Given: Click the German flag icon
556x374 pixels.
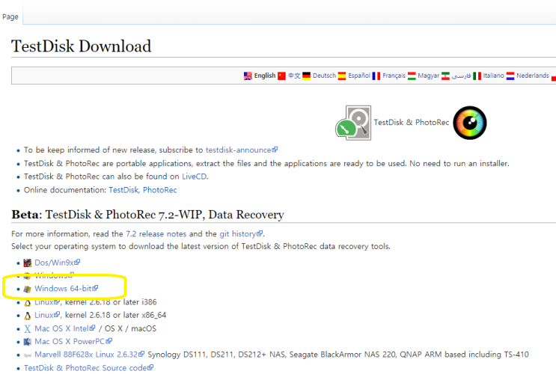Looking at the screenshot, I should click(x=306, y=76).
